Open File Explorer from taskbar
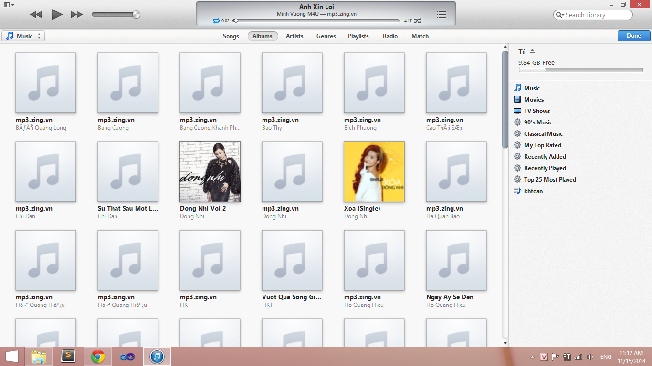Image resolution: width=652 pixels, height=366 pixels. 39,356
